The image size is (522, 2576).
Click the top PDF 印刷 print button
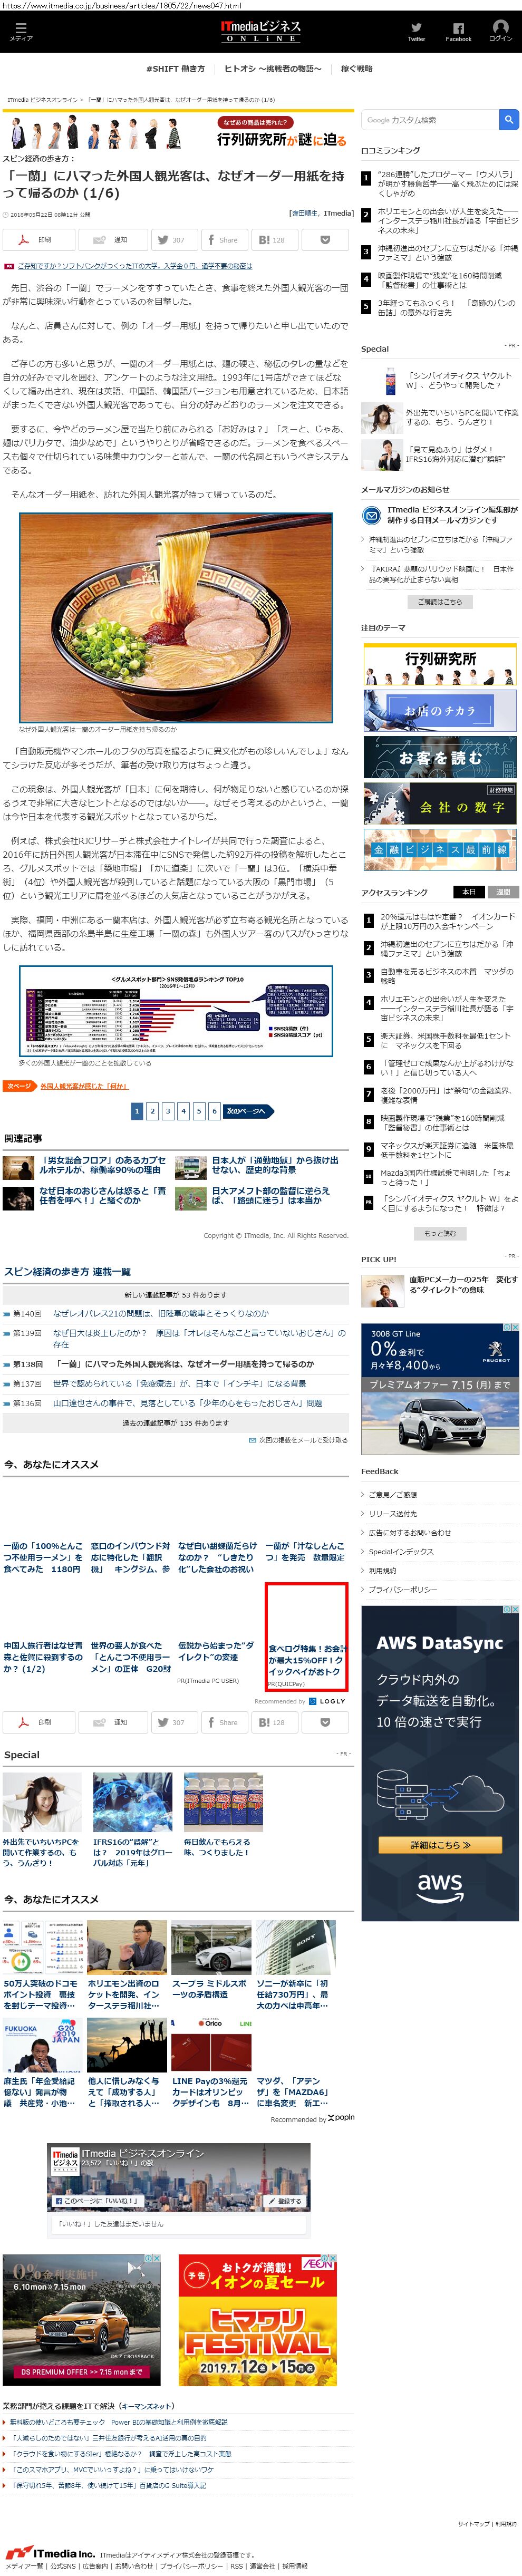pos(38,240)
